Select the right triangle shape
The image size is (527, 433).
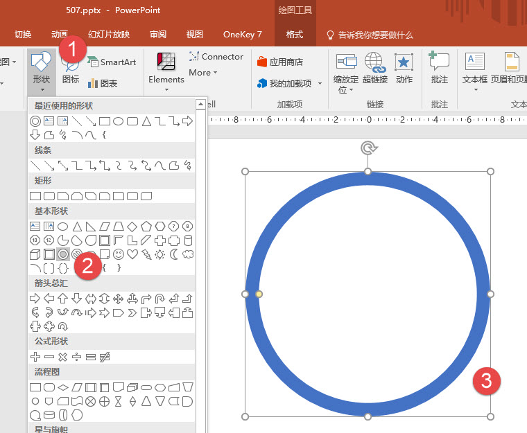pos(91,227)
